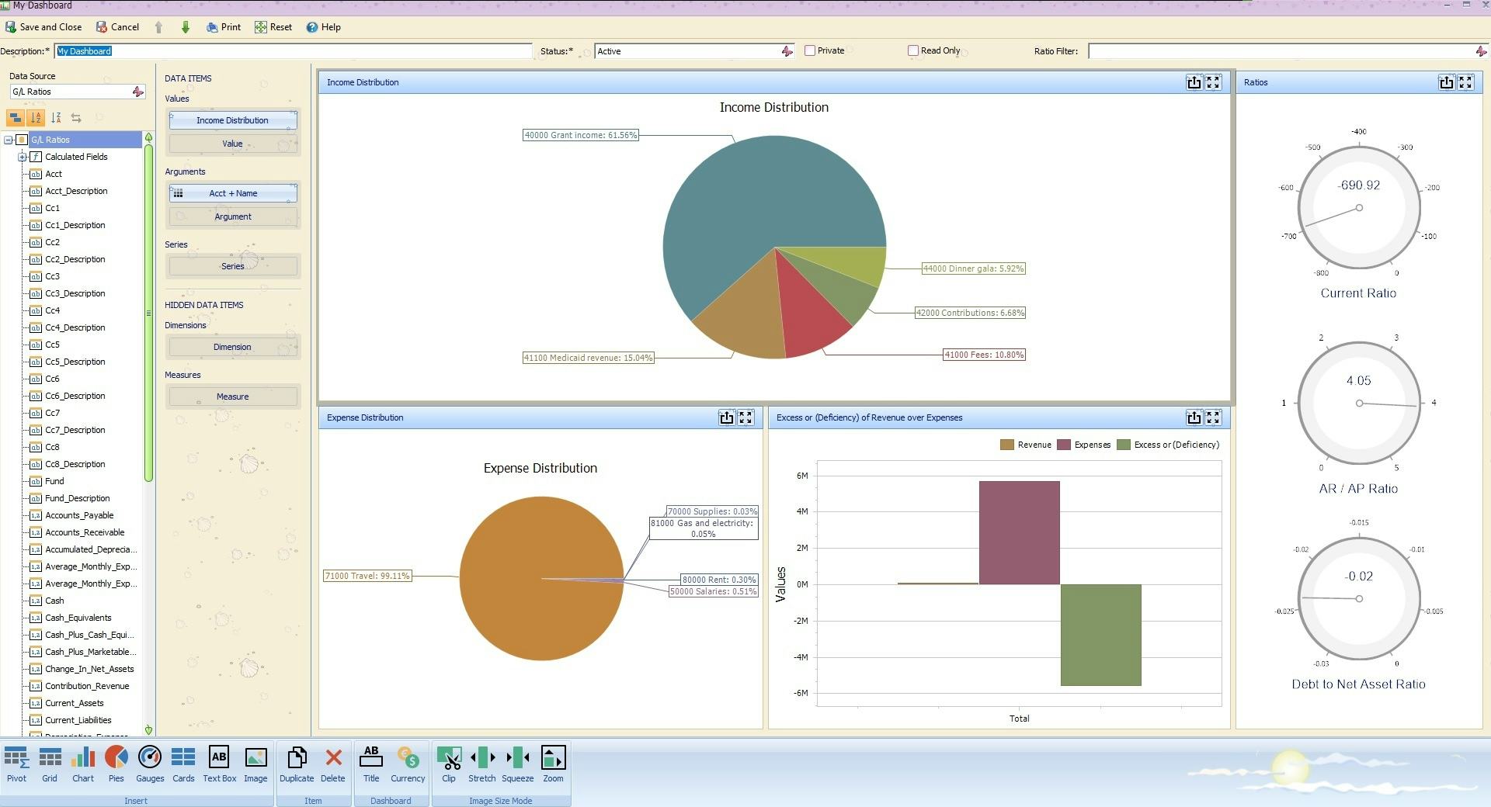Export the Income Distribution panel
The image size is (1491, 807).
point(1194,82)
